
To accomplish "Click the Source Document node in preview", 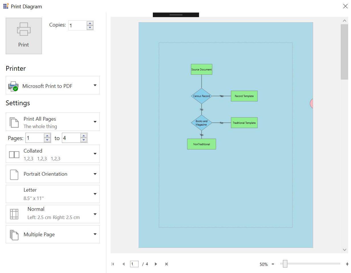I will point(202,69).
